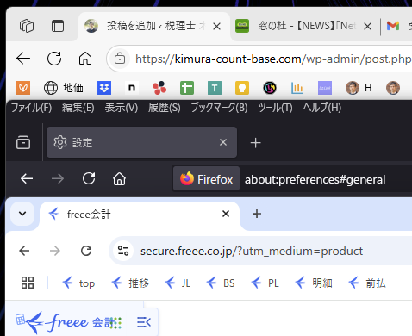Open Chrome apps grid icon
Image resolution: width=412 pixels, height=336 pixels.
point(28,283)
